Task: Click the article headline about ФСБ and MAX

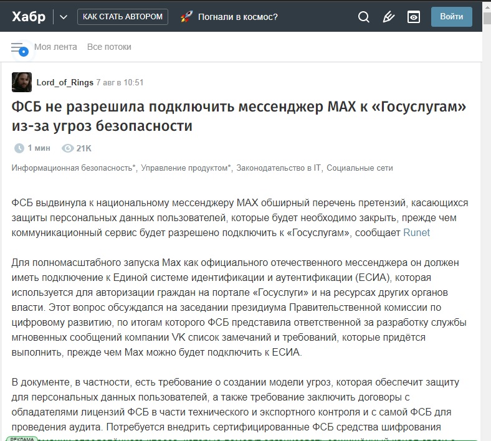Action: [239, 116]
